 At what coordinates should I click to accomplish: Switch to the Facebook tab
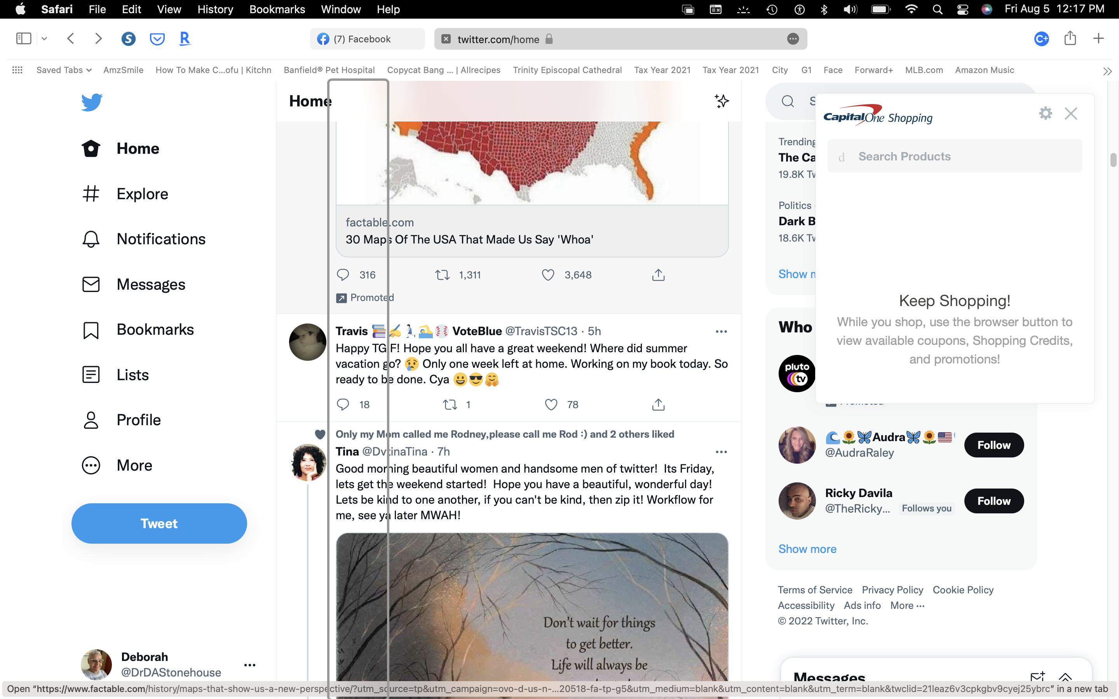367,39
